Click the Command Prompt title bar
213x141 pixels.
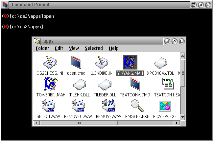point(99,5)
